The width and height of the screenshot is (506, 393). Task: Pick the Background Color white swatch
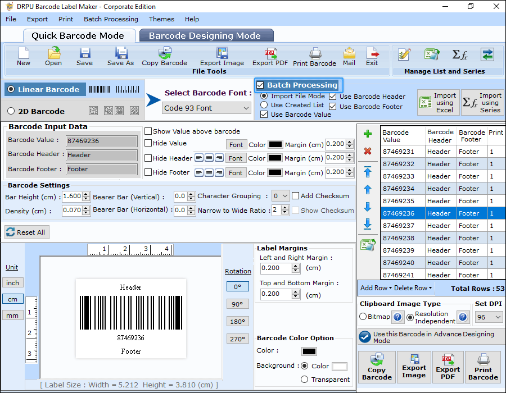tap(340, 367)
